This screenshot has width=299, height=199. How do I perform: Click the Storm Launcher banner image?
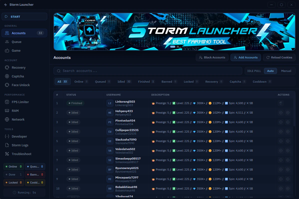[174, 32]
